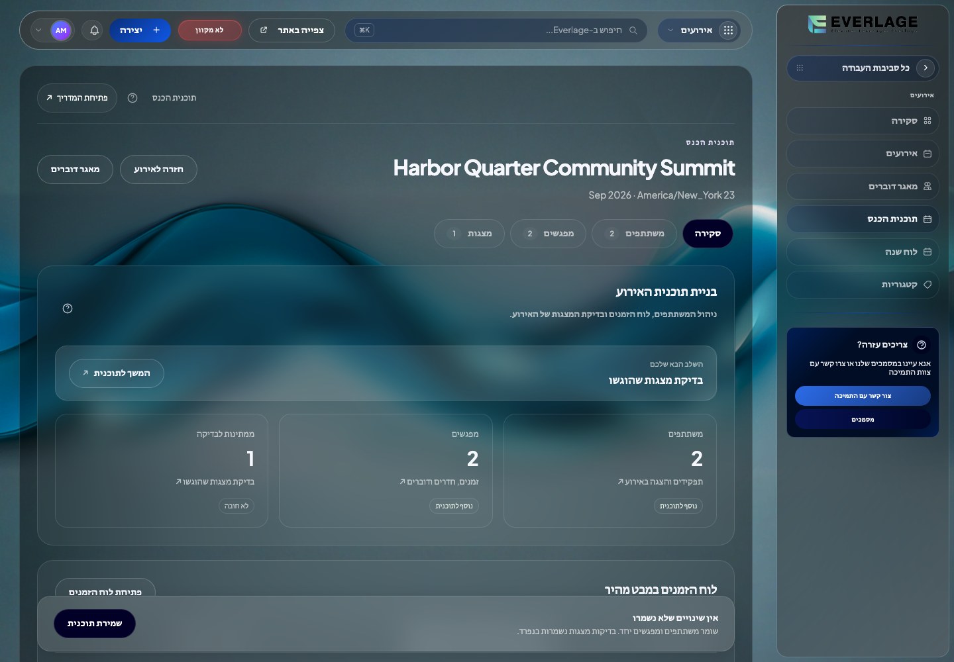Image resolution: width=954 pixels, height=662 pixels.
Task: Open אירועים in the sidebar navigation
Action: coord(863,154)
